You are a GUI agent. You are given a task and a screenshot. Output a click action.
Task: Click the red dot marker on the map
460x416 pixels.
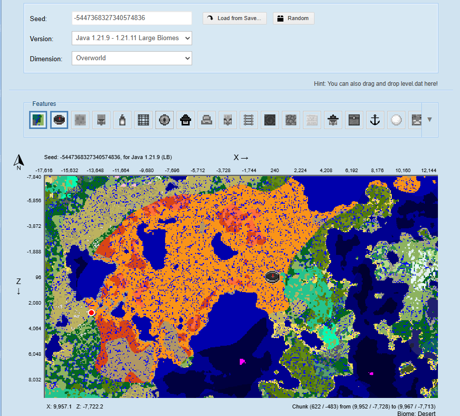(91, 313)
